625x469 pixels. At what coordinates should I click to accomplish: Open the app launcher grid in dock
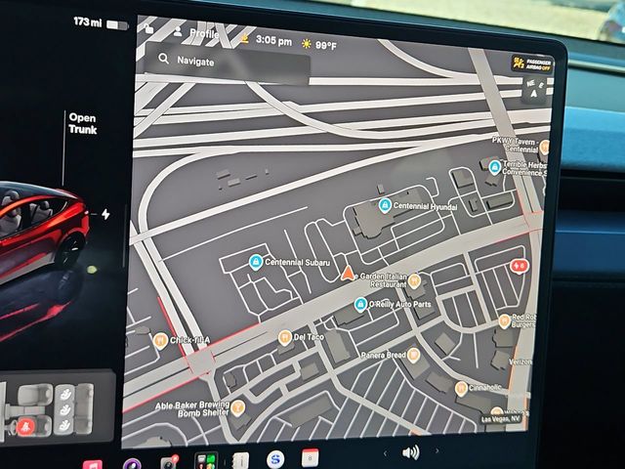[x=206, y=460]
